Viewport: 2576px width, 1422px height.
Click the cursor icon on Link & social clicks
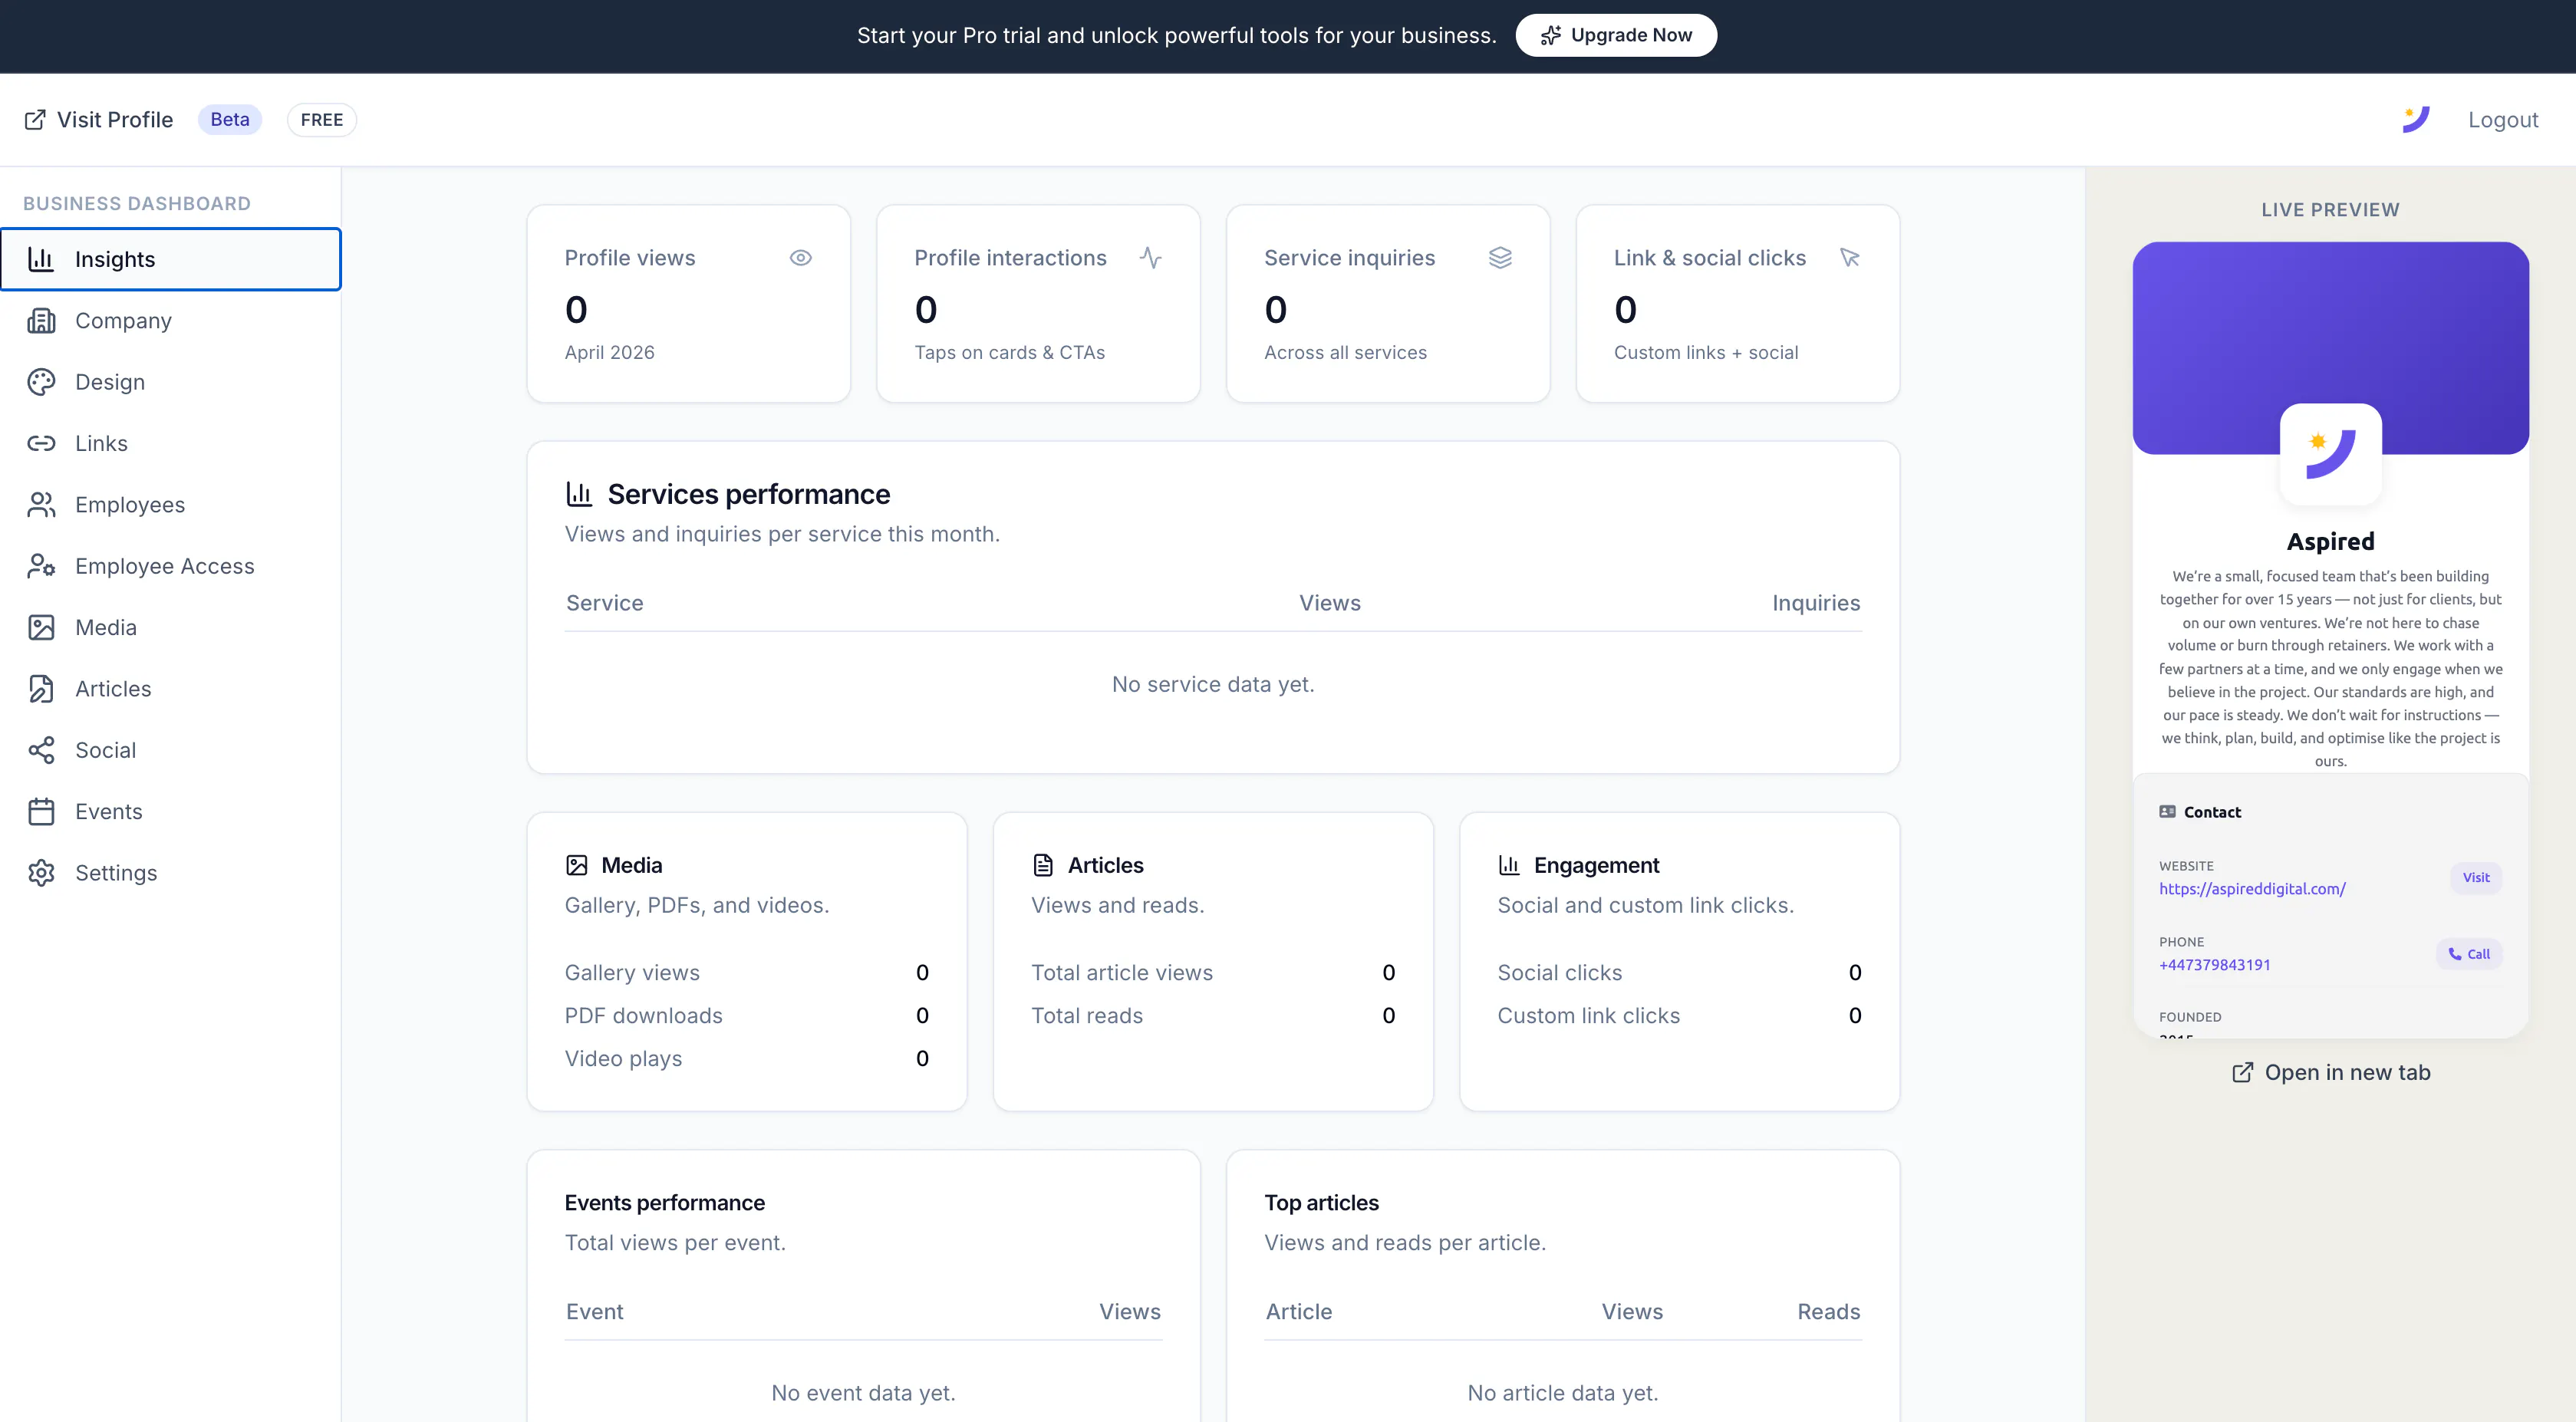[1850, 258]
